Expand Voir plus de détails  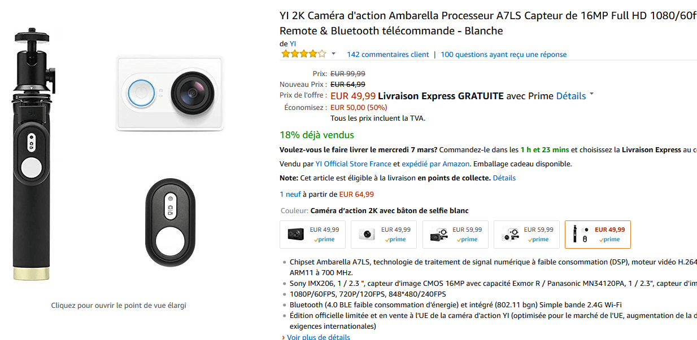coord(318,337)
